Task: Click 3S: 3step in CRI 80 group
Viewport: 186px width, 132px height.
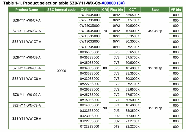Action: 155,68
